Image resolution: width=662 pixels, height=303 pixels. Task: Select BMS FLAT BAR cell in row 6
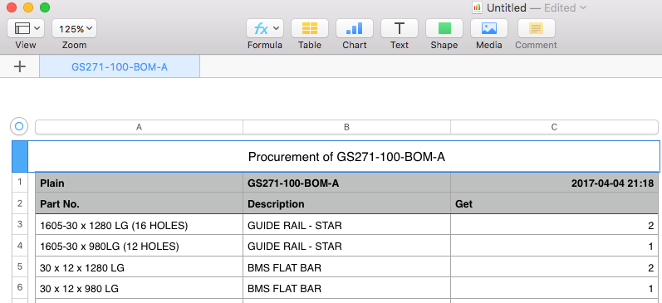[346, 288]
